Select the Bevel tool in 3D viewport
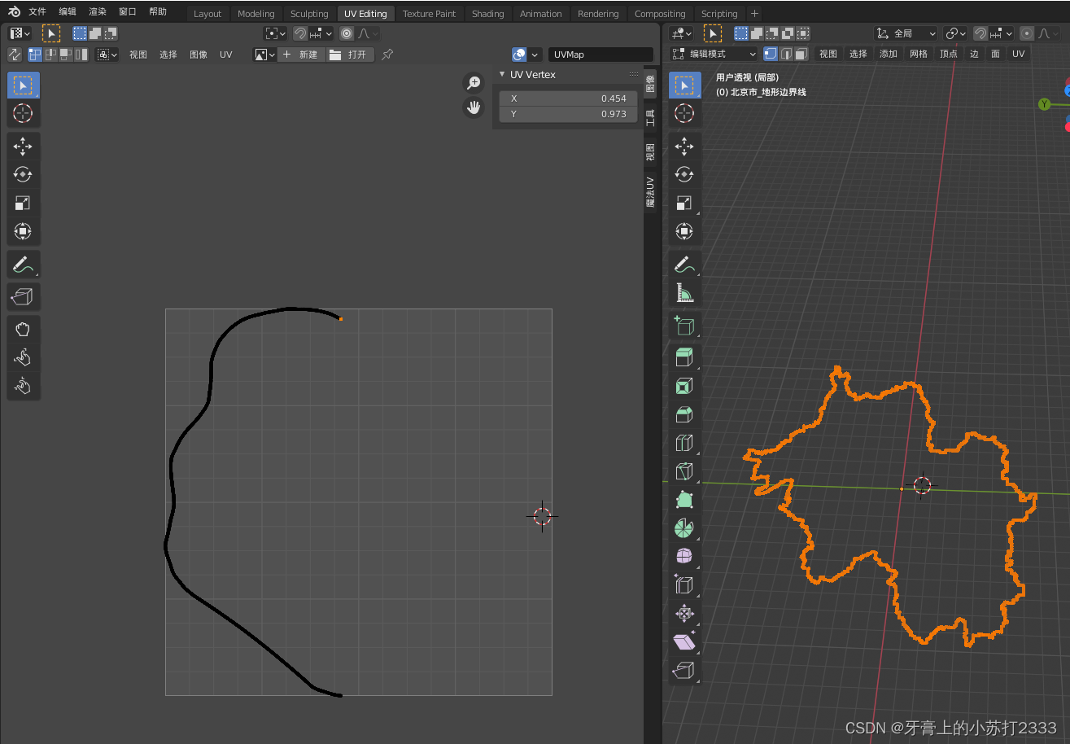The image size is (1070, 744). (x=684, y=414)
